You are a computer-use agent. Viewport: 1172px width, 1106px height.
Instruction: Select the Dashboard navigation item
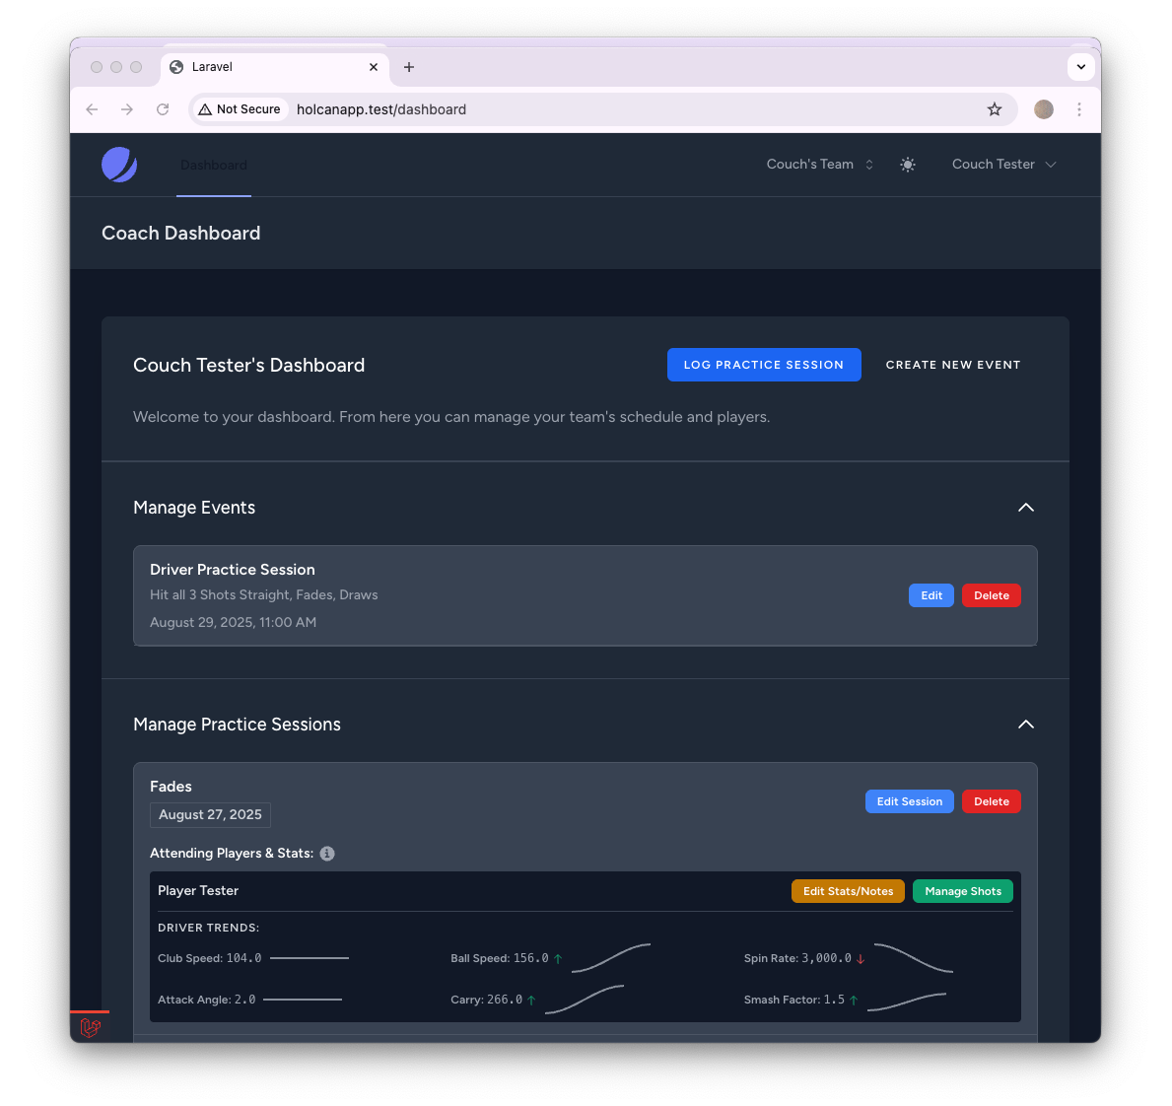pos(213,165)
